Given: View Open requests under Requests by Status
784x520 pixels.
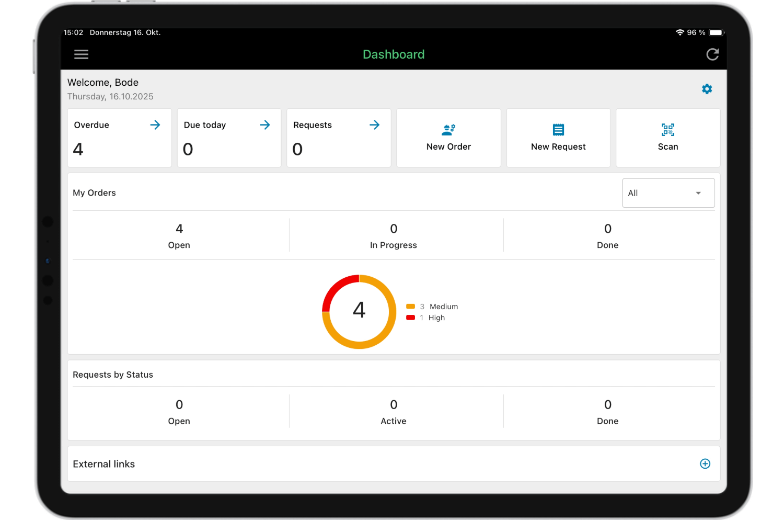Looking at the screenshot, I should coord(179,412).
